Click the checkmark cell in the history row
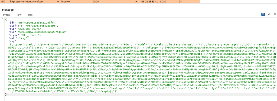277x101 pixels. 136,2
